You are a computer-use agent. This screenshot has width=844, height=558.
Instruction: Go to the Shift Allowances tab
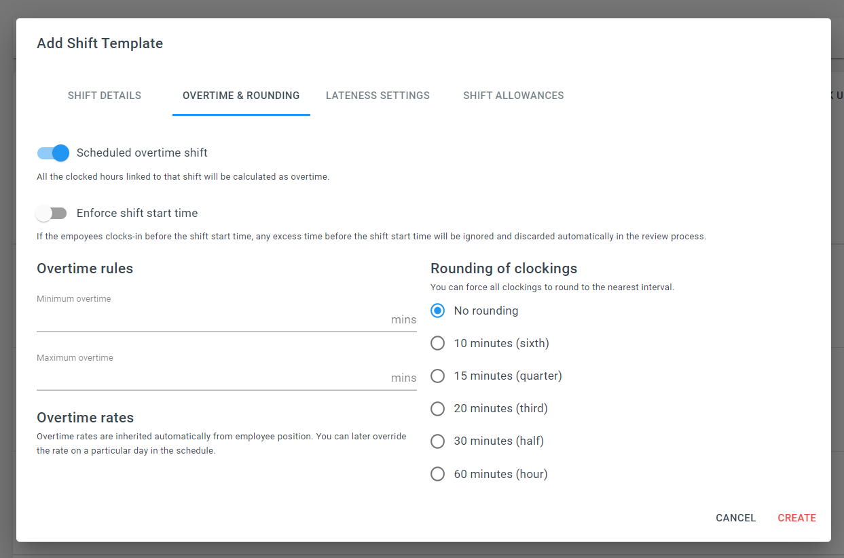513,96
